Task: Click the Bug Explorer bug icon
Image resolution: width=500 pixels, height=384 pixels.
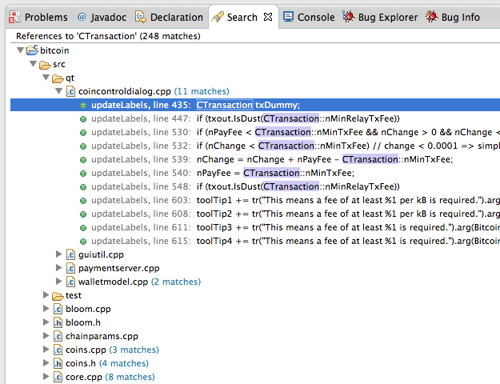Action: pos(349,17)
